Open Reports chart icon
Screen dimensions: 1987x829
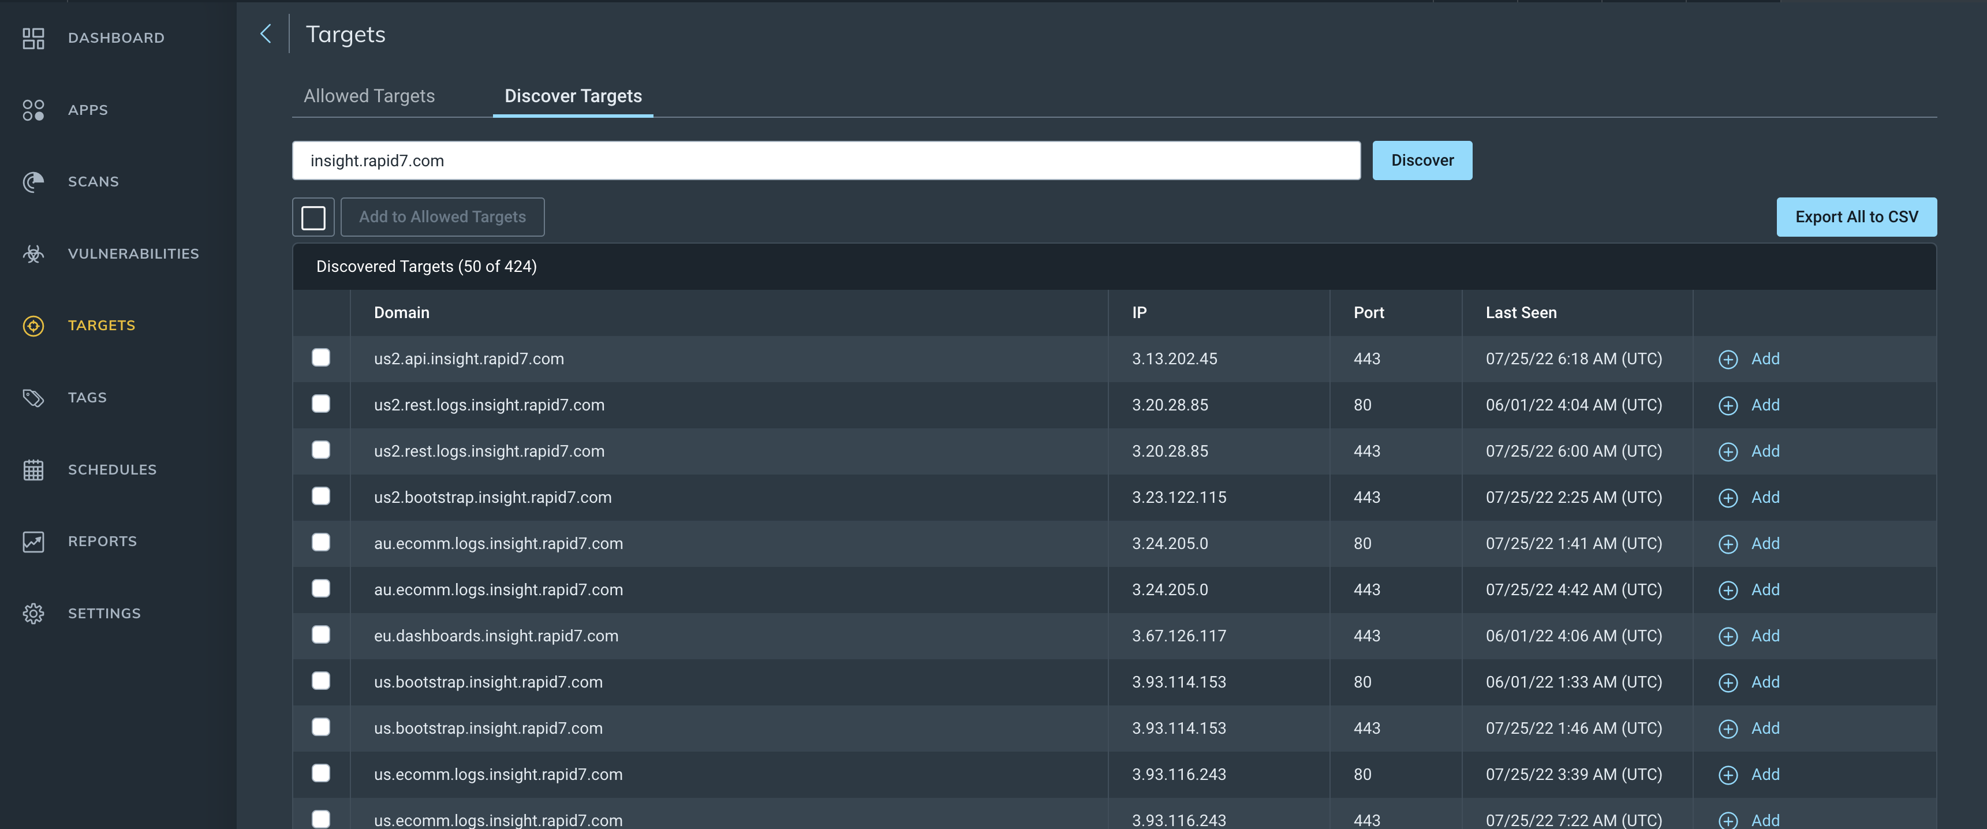pyautogui.click(x=33, y=542)
